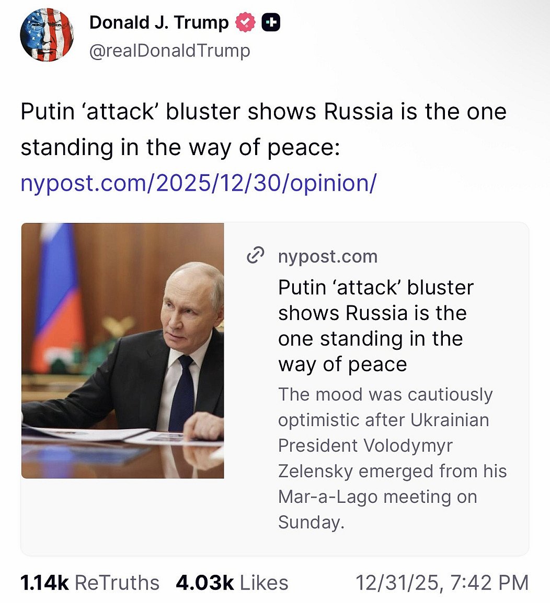550x603 pixels.
Task: Click the red verified checkmark badge
Action: click(x=245, y=22)
